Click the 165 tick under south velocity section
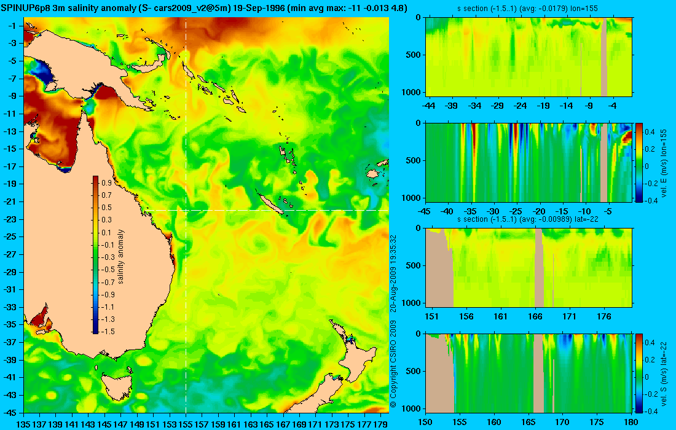 [528, 422]
